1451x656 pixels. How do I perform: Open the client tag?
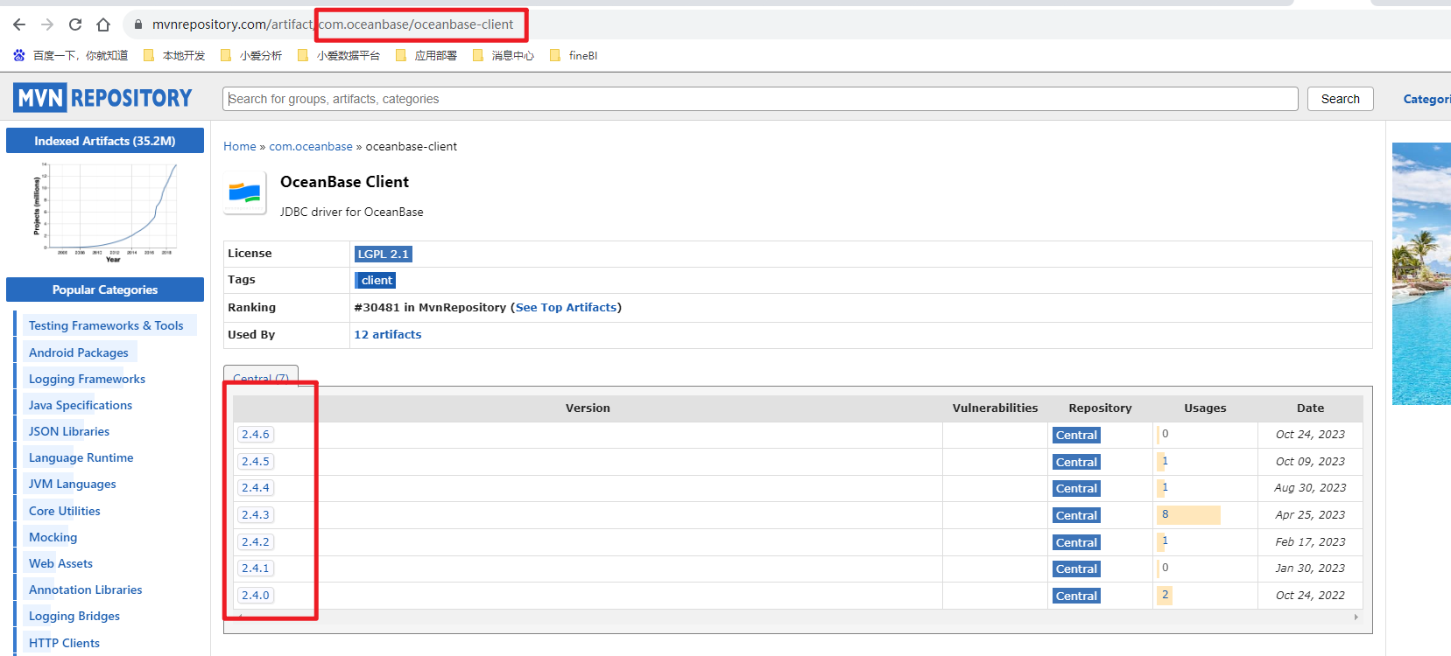click(x=376, y=280)
